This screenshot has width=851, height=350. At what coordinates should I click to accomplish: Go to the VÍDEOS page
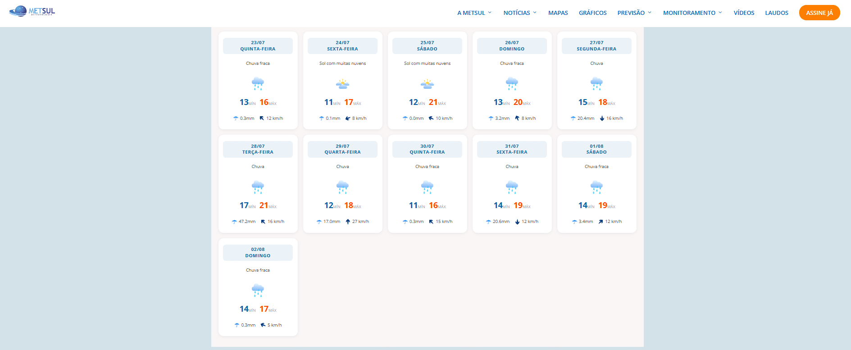point(744,13)
